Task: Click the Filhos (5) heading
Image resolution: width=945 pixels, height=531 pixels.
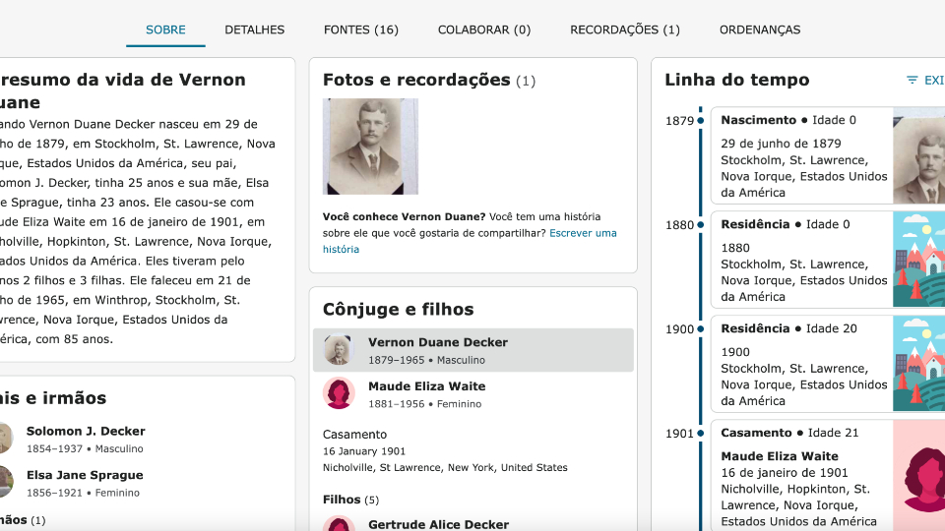Action: [x=350, y=500]
